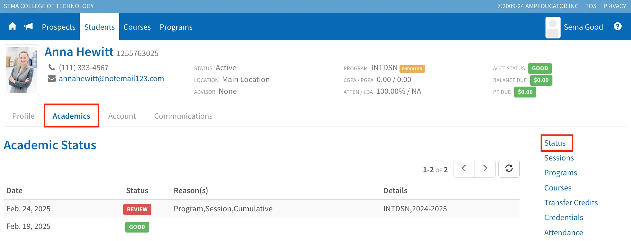Click the Sema Good user name
This screenshot has width=631, height=241.
pos(583,27)
